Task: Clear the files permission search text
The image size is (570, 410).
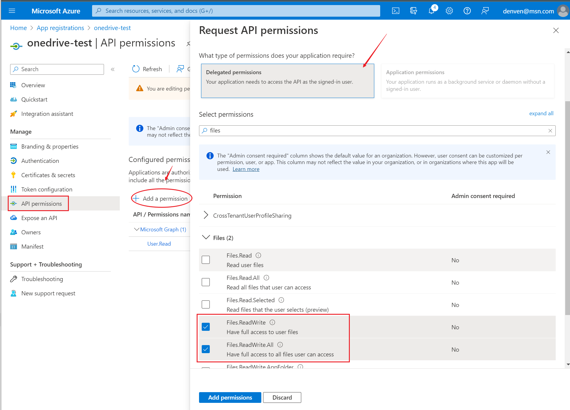Action: 550,131
